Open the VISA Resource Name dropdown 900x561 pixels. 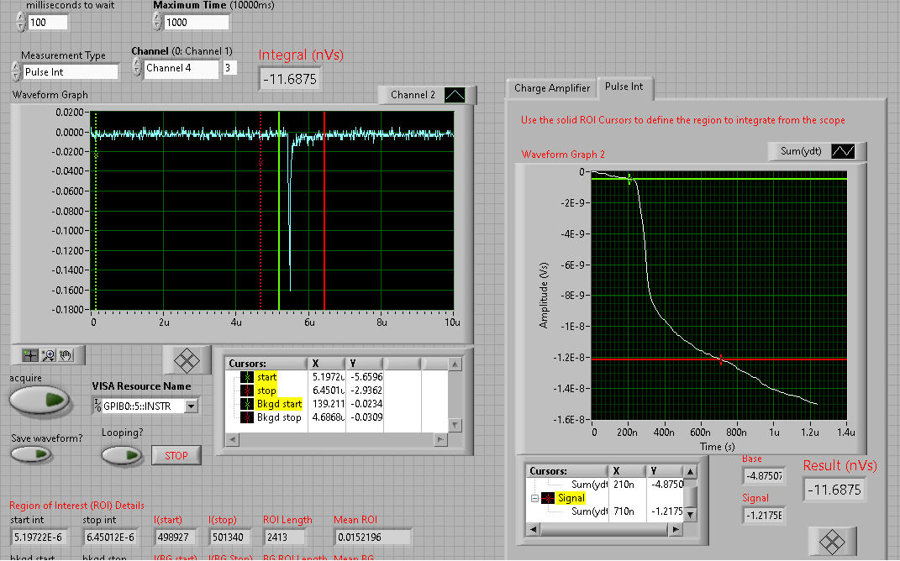[x=191, y=406]
